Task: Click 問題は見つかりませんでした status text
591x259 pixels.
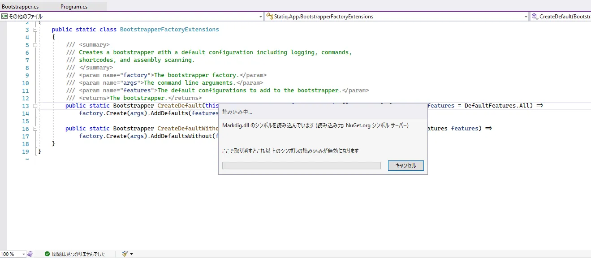Action: (x=78, y=254)
